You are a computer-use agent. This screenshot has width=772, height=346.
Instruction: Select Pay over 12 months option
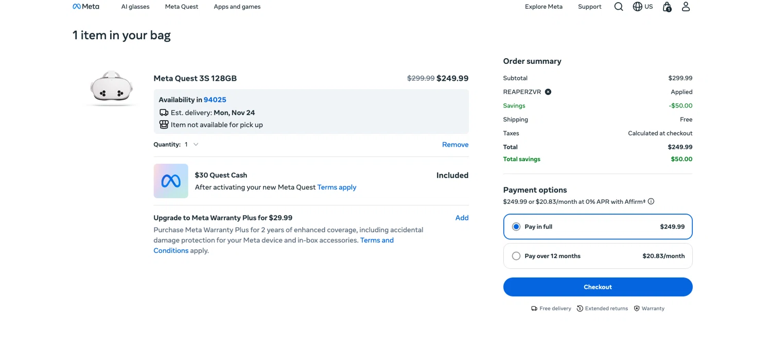[x=598, y=256]
